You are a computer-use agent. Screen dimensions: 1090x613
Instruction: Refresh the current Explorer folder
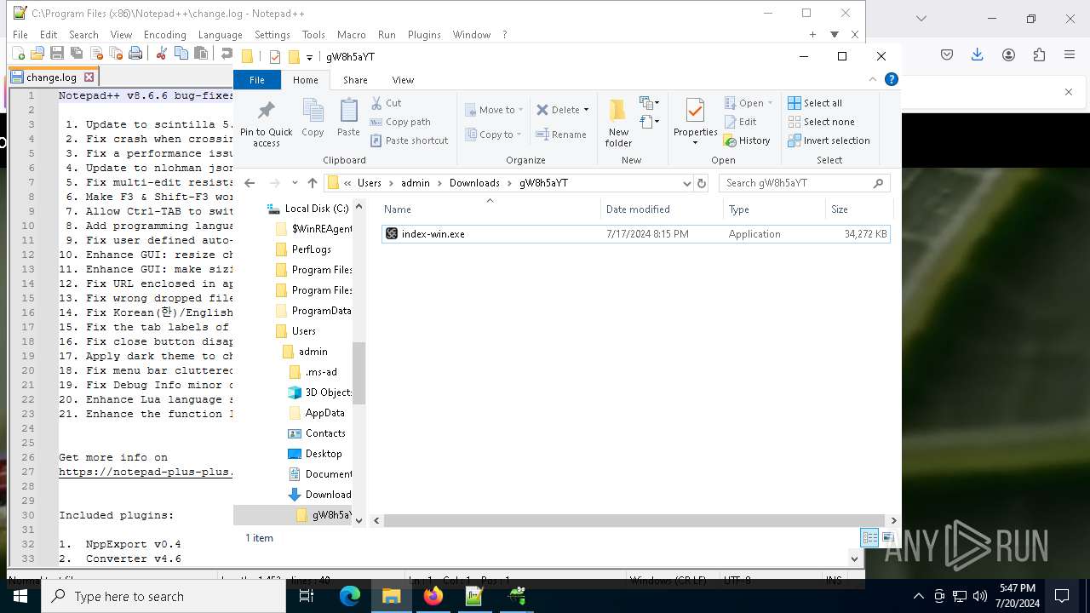point(702,183)
